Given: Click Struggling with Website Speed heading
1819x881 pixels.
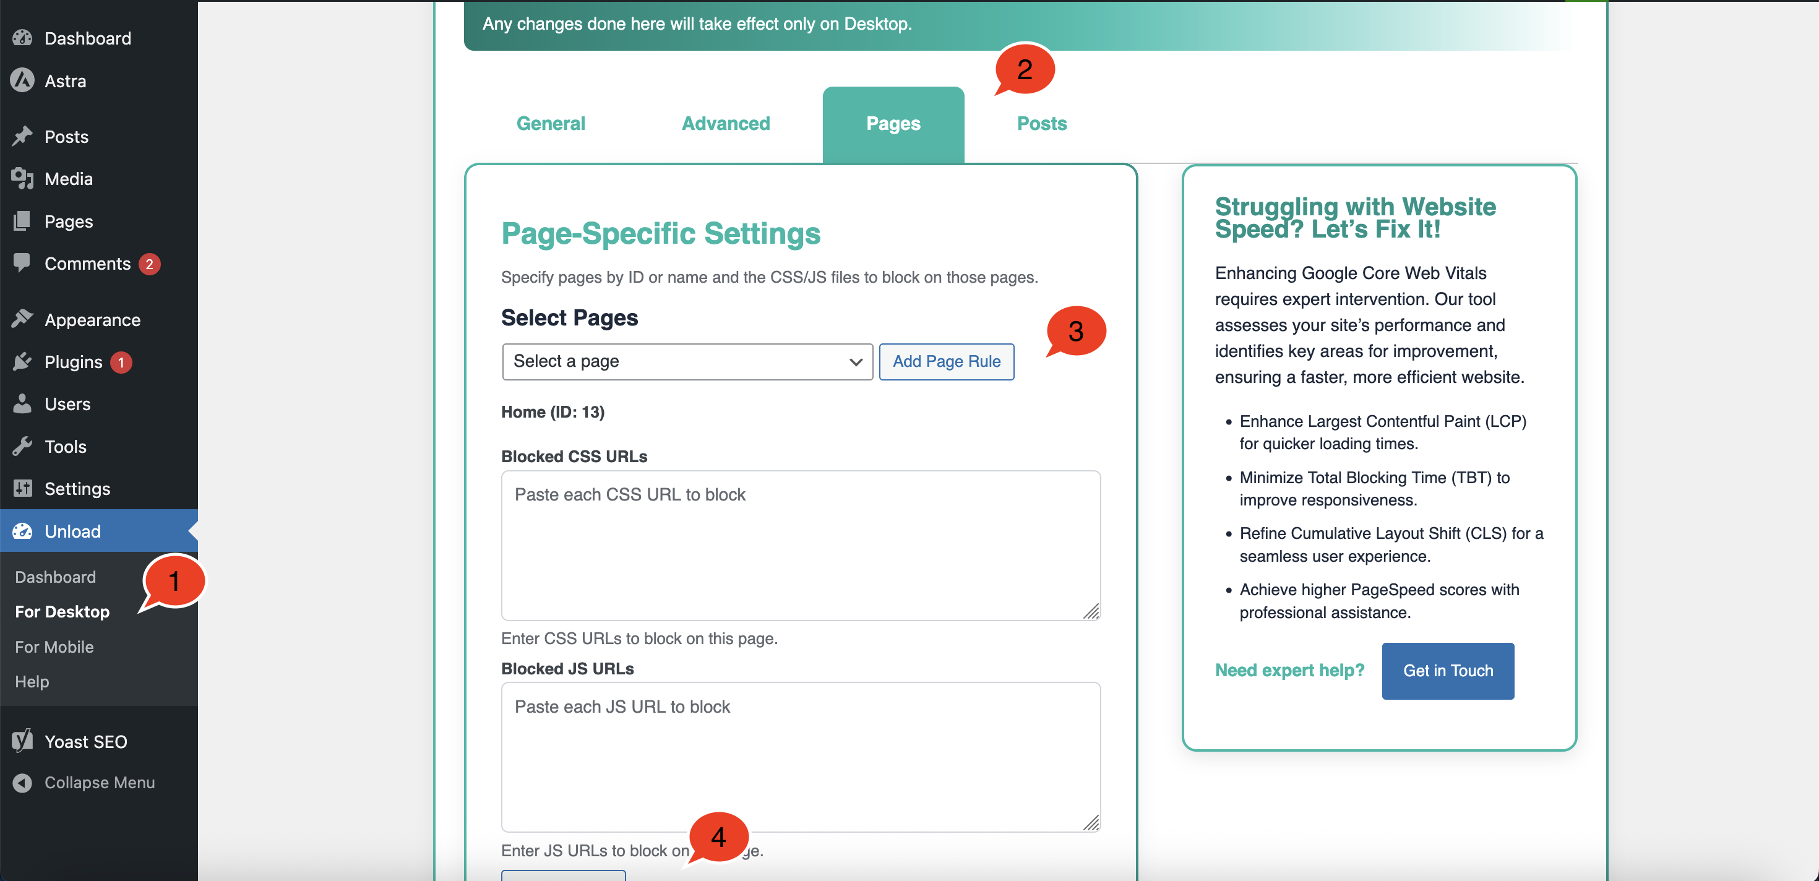Looking at the screenshot, I should pyautogui.click(x=1355, y=217).
